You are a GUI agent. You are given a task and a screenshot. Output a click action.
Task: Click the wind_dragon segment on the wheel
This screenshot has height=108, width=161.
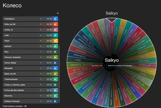[132, 38]
